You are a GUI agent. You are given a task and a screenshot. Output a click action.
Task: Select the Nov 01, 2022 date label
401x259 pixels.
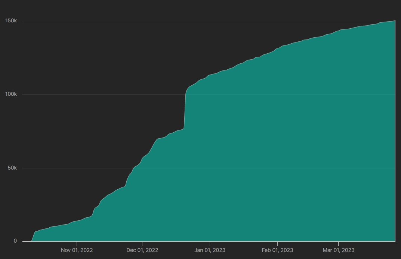tap(77, 250)
